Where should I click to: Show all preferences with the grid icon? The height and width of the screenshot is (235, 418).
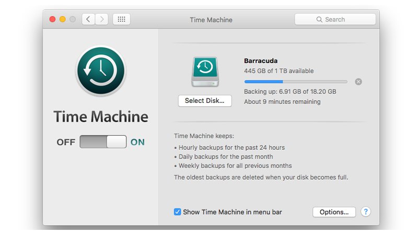coord(122,19)
